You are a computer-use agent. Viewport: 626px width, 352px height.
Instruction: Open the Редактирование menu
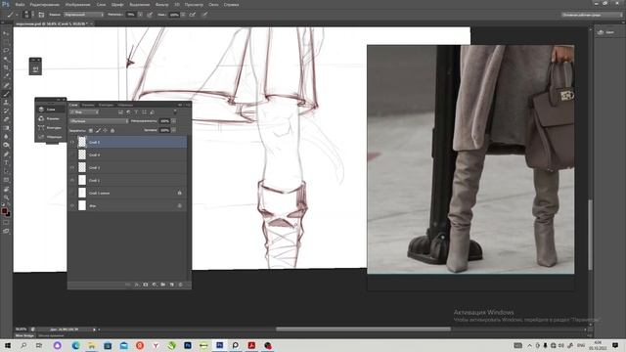pos(44,4)
